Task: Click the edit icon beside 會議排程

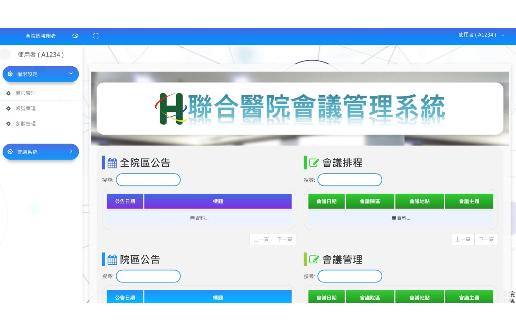Action: pyautogui.click(x=314, y=163)
